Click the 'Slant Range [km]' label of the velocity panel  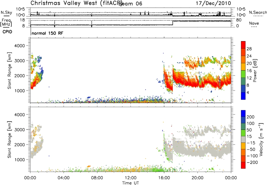pyautogui.click(x=9, y=140)
